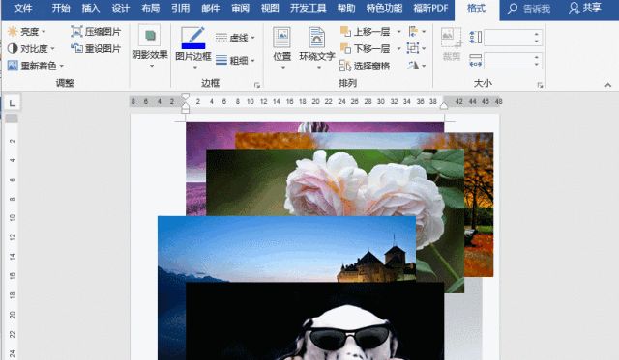The image size is (619, 360).
Task: Open the 虚线 dash style dropdown
Action: (235, 38)
